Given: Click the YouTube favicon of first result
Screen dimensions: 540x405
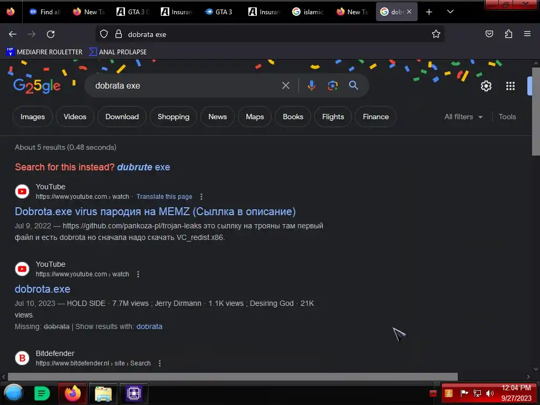Looking at the screenshot, I should pos(22,191).
